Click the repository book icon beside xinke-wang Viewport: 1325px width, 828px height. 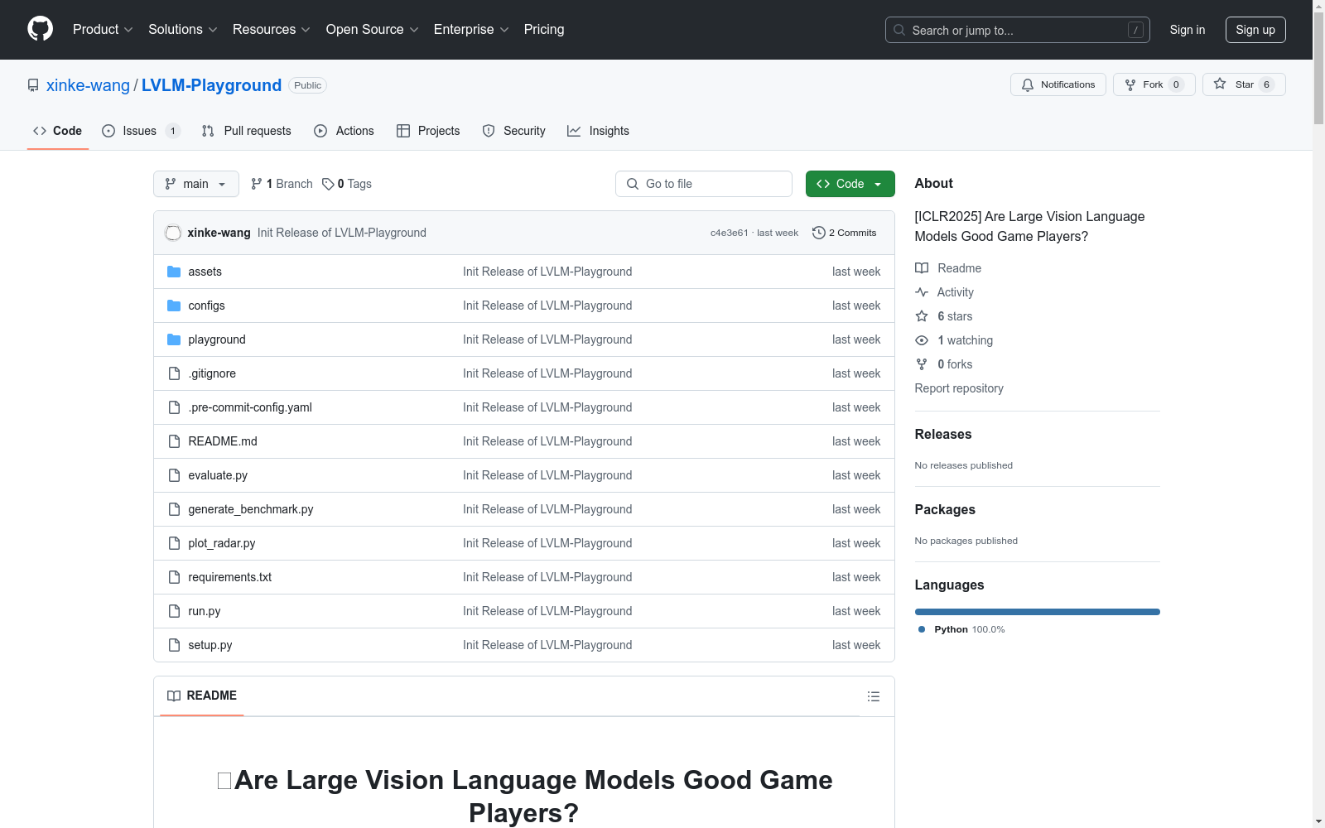[x=33, y=85]
